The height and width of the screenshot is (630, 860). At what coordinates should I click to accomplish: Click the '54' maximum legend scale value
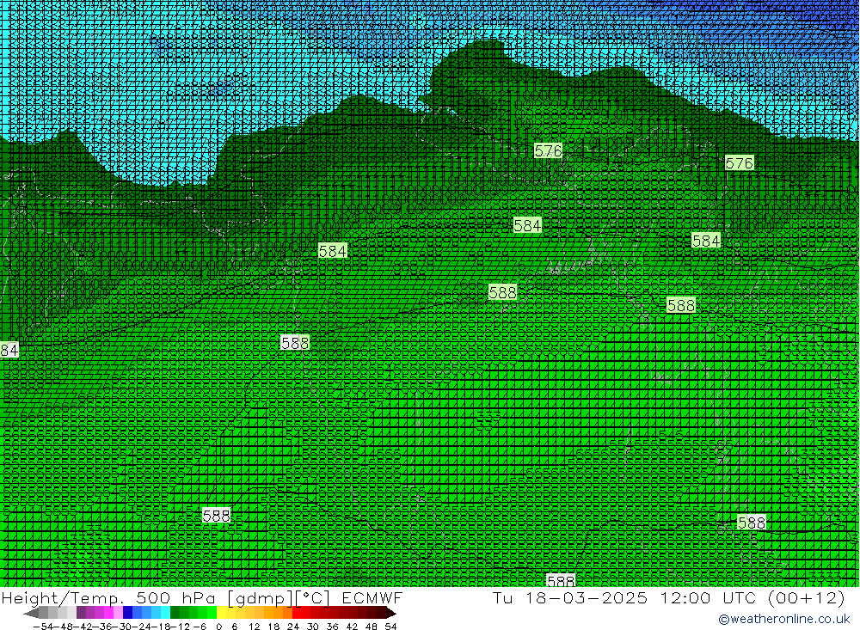(390, 627)
